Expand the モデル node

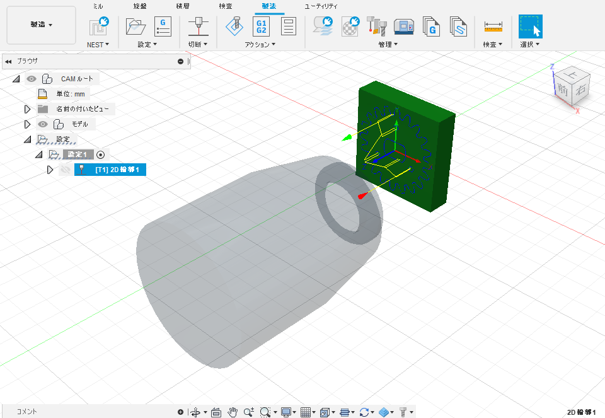coord(27,124)
